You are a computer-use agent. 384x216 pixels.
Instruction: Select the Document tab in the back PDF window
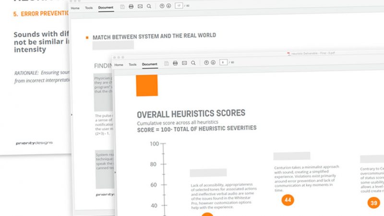(x=106, y=8)
